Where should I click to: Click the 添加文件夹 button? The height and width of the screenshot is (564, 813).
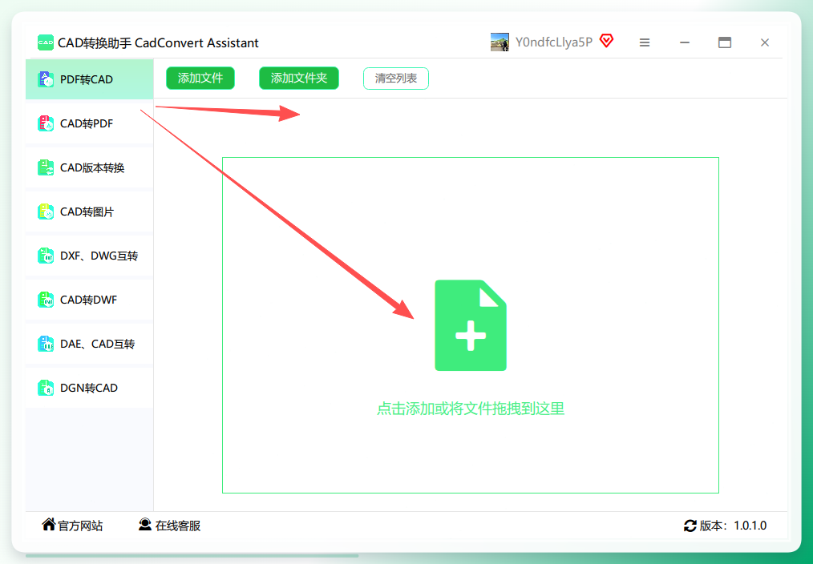tap(298, 79)
